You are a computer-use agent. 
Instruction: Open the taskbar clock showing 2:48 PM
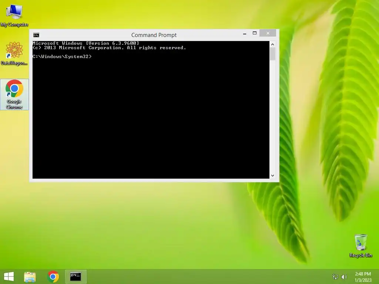(x=363, y=277)
